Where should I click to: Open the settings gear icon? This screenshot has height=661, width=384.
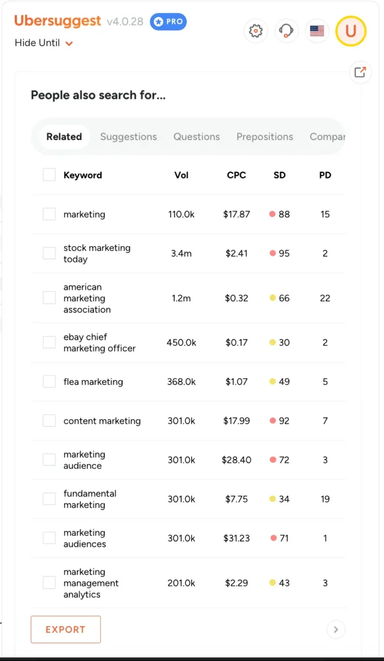255,31
